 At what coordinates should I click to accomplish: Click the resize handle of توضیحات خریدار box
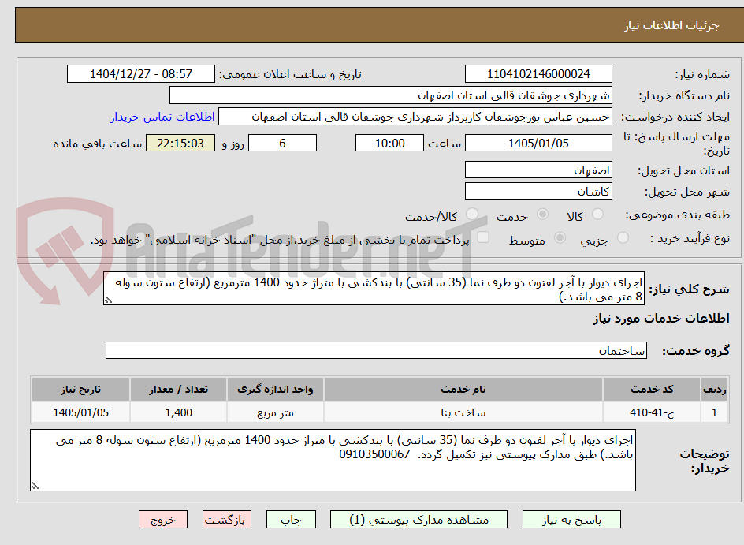pyautogui.click(x=35, y=486)
